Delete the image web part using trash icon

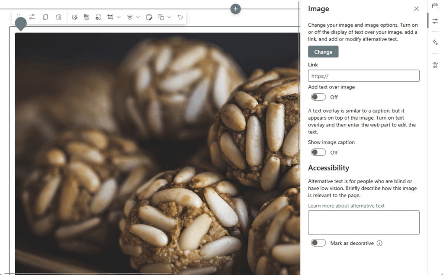(58, 17)
